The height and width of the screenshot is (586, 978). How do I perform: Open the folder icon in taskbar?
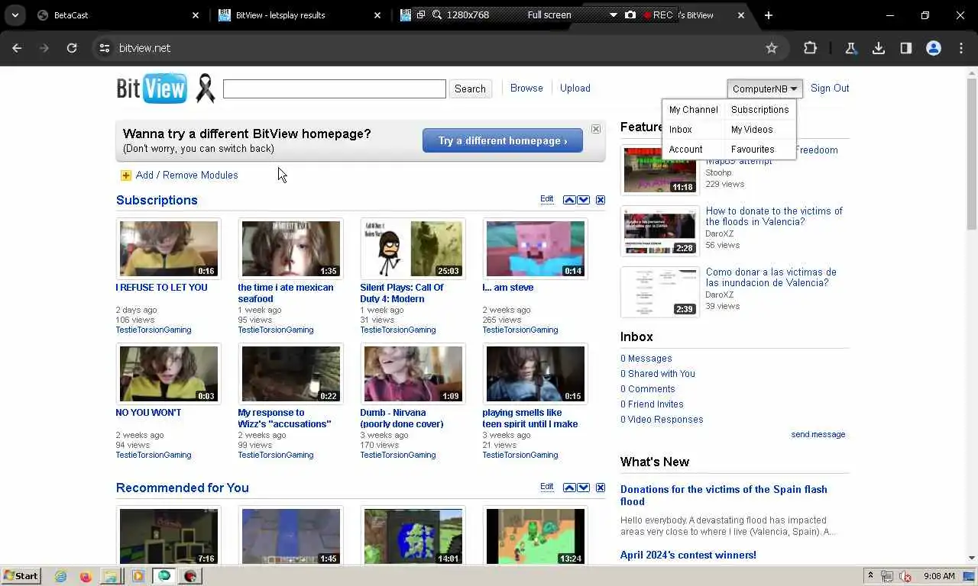(111, 576)
